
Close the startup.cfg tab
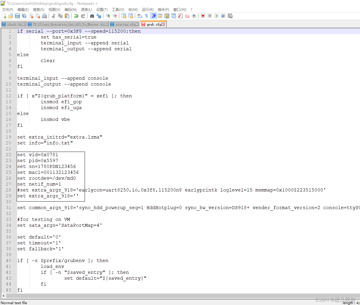click(x=137, y=24)
